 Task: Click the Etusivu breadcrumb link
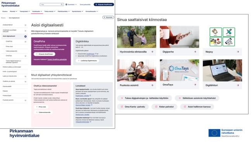point(3,18)
